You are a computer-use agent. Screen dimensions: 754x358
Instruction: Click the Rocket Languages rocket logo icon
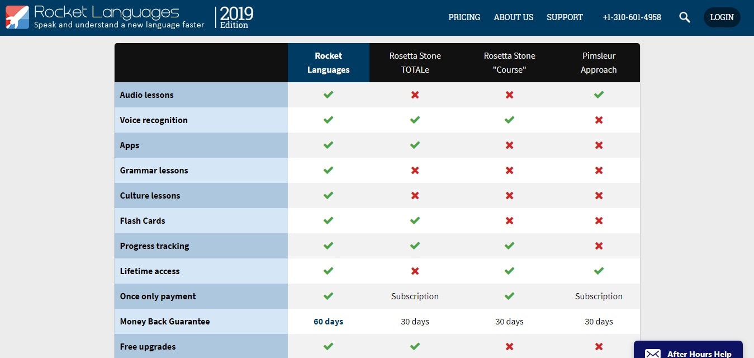tap(17, 17)
